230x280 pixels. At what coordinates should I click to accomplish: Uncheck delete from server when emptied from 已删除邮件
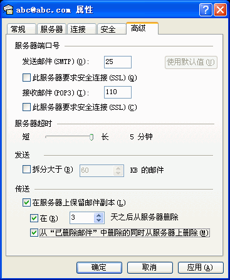pyautogui.click(x=34, y=232)
